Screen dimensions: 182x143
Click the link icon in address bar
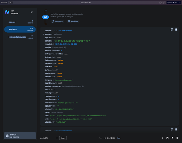point(164,3)
